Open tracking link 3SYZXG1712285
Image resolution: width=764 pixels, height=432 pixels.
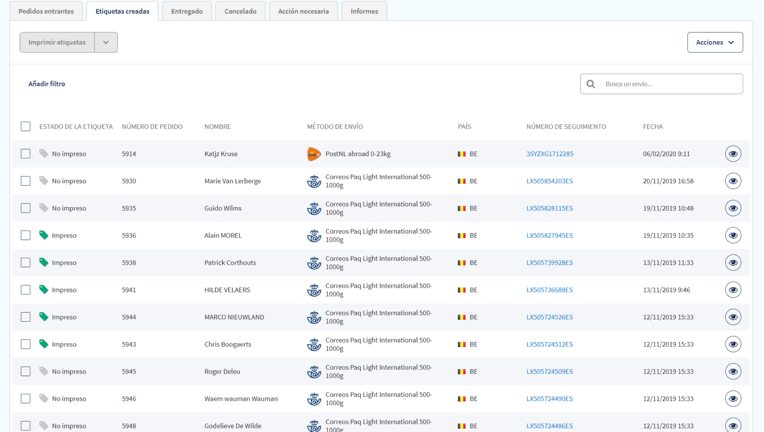(x=550, y=154)
